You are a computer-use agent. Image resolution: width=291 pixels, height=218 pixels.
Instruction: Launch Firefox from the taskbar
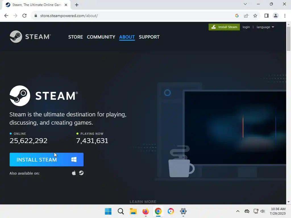146,211
